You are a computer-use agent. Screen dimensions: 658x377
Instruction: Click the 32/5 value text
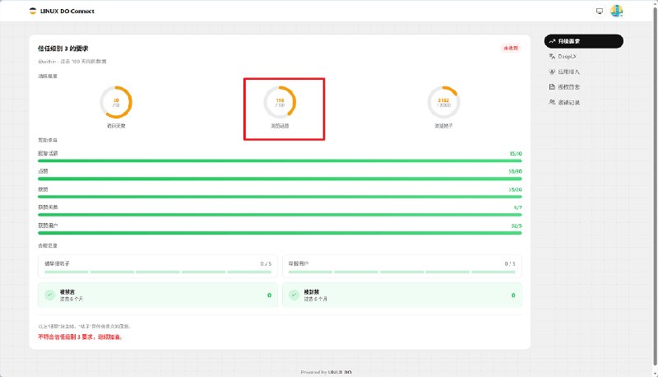tap(517, 226)
